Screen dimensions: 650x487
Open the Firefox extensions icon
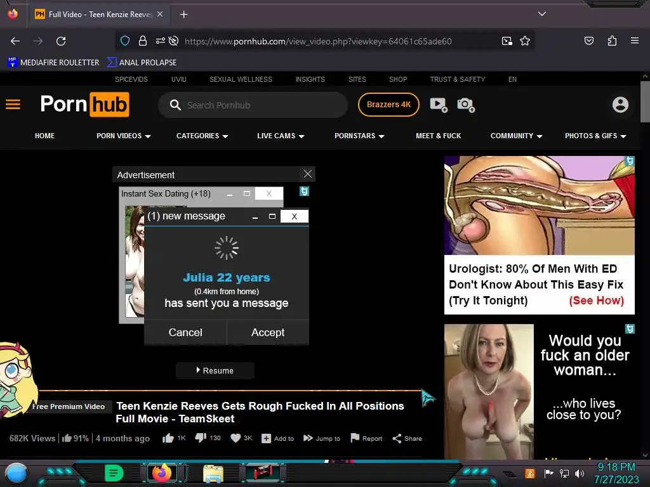[x=612, y=41]
